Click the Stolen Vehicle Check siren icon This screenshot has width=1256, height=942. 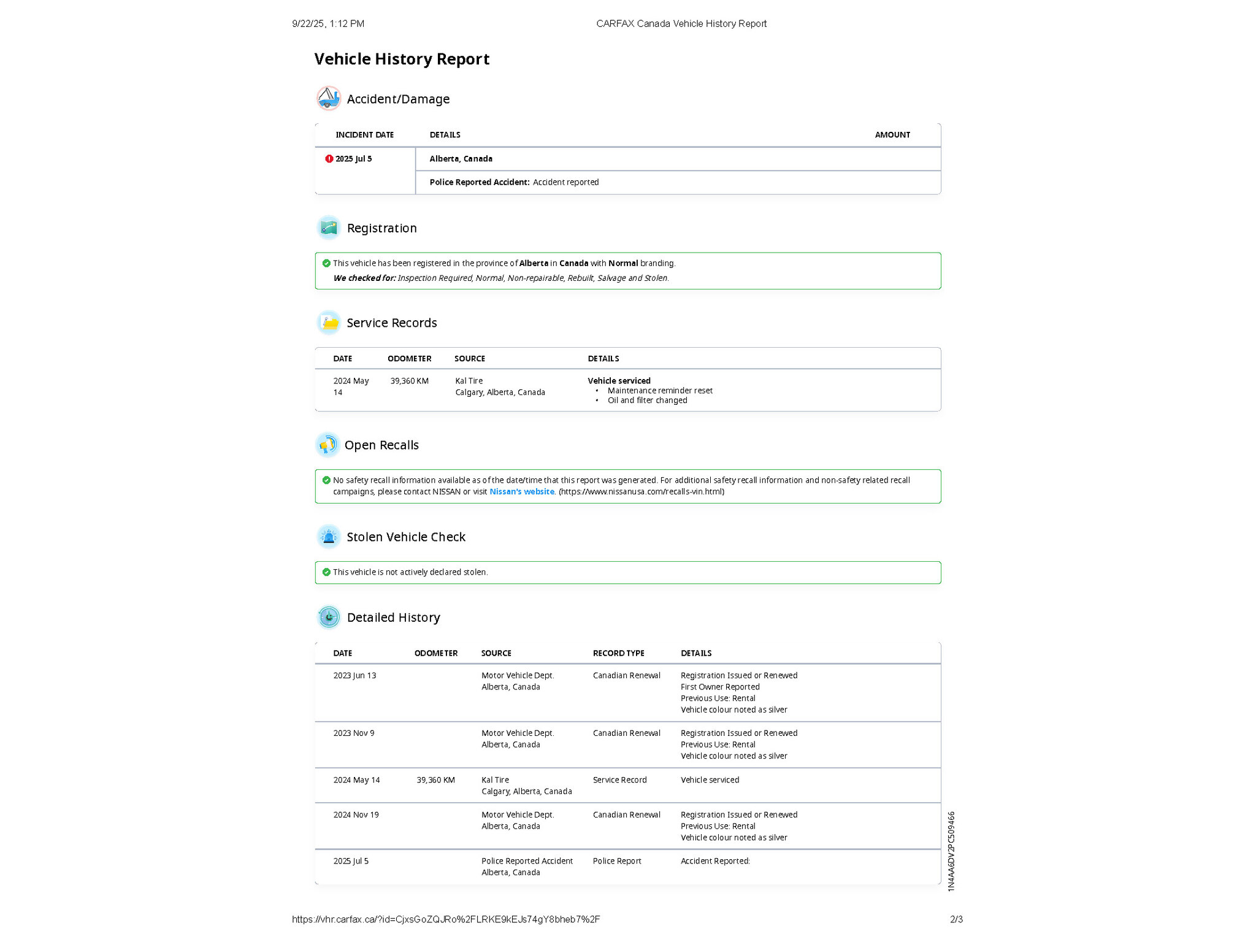pyautogui.click(x=329, y=537)
